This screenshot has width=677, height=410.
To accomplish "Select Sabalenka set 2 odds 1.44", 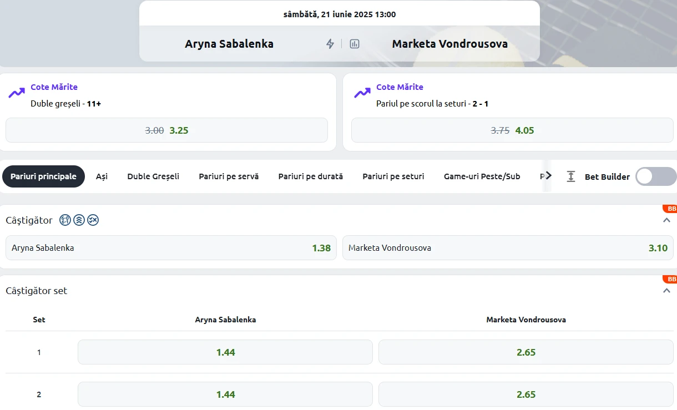I will [225, 394].
